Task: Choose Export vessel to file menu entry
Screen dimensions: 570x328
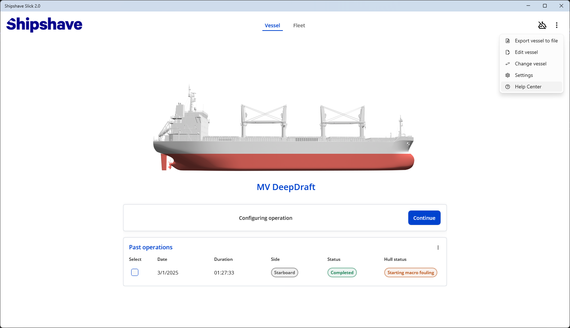Action: coord(536,41)
